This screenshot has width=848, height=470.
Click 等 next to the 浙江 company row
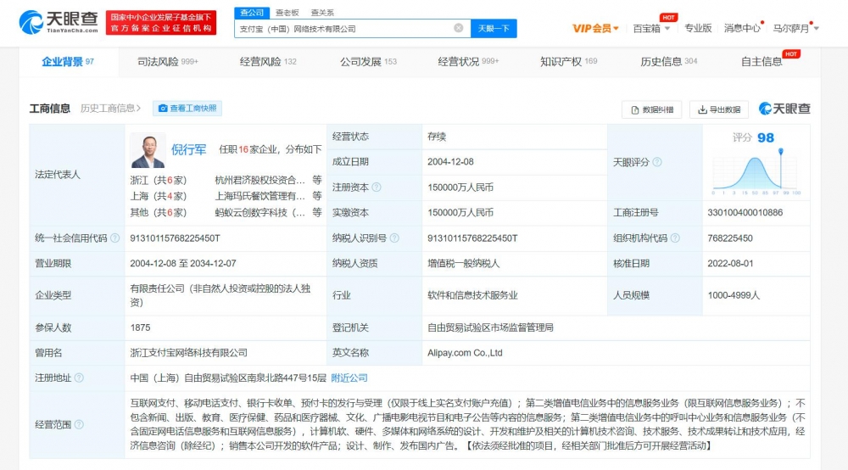317,180
